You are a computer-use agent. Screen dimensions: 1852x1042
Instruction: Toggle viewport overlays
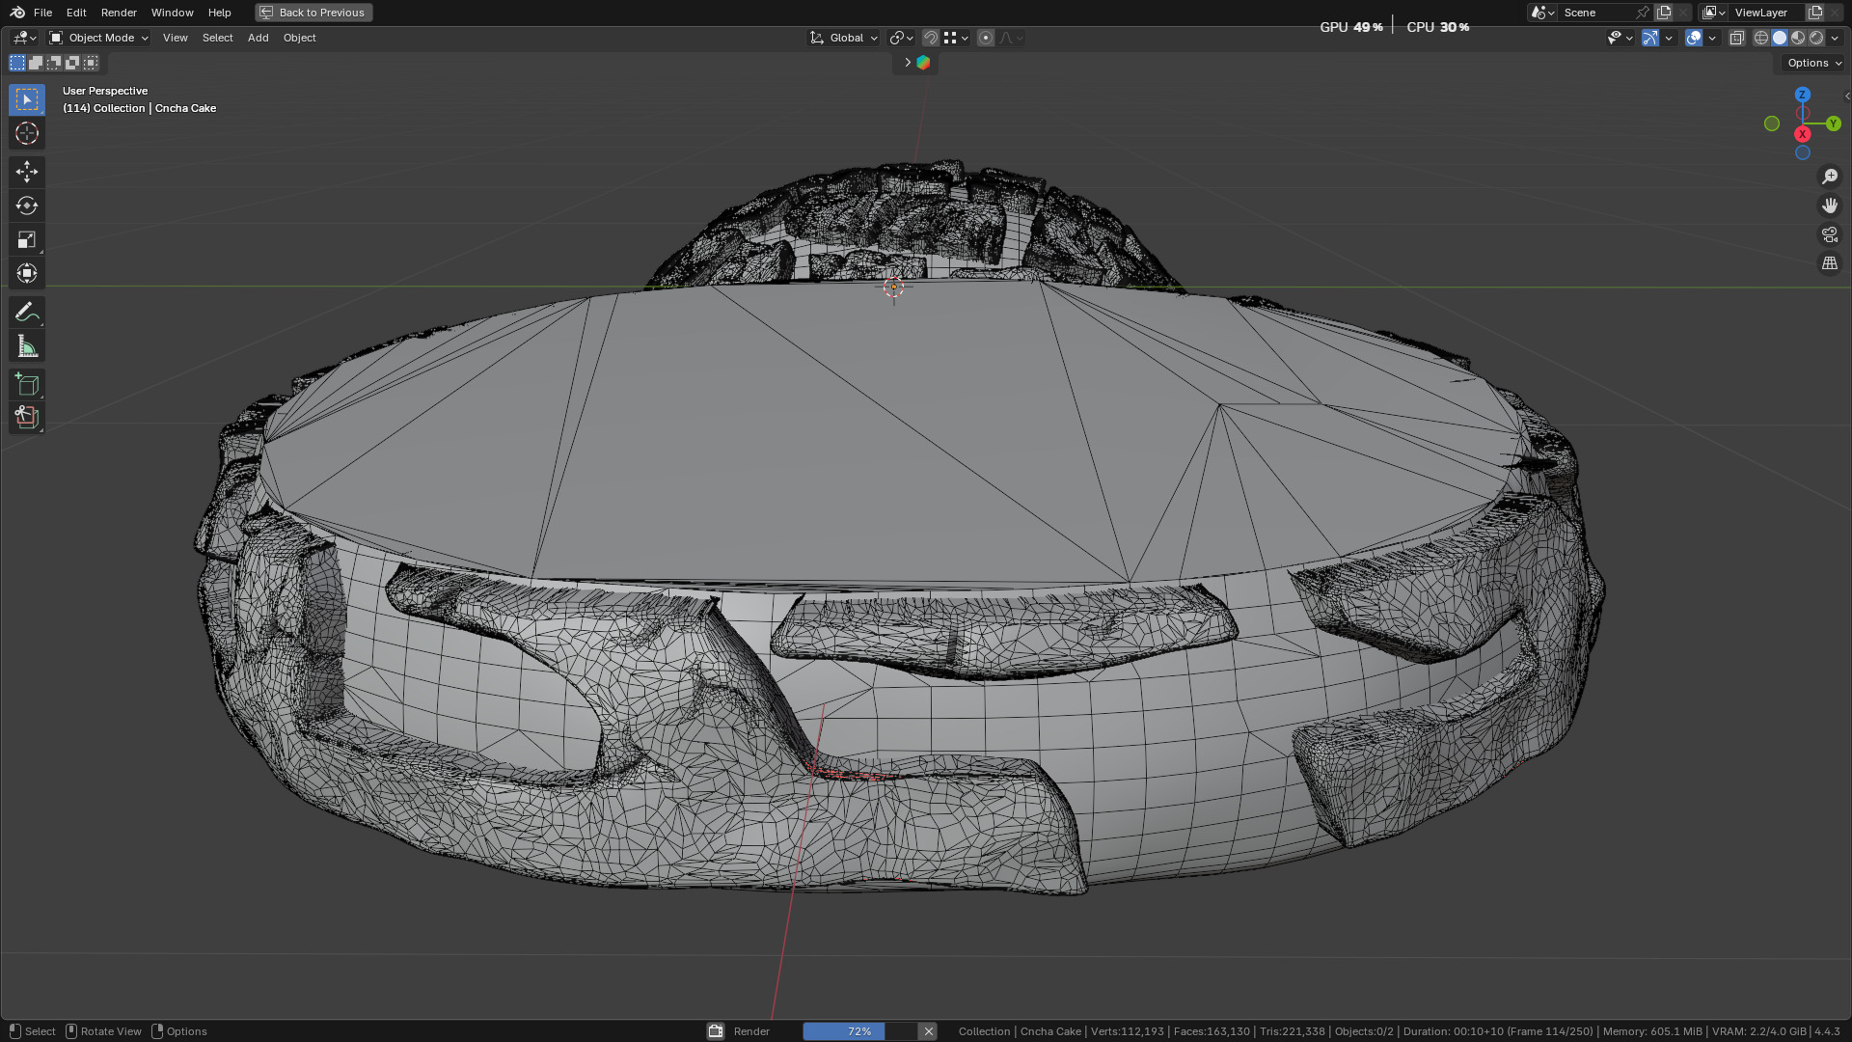pos(1694,38)
